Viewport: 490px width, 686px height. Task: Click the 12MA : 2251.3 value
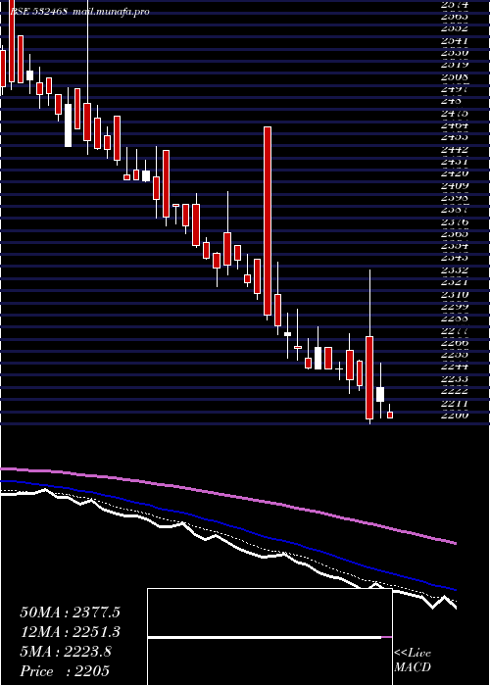point(70,632)
